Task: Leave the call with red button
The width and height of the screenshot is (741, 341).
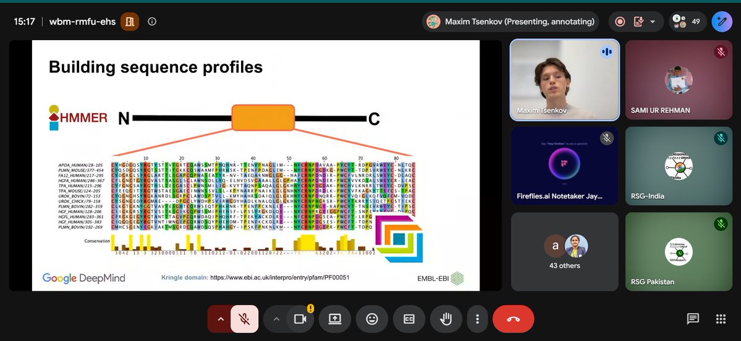Action: (513, 319)
